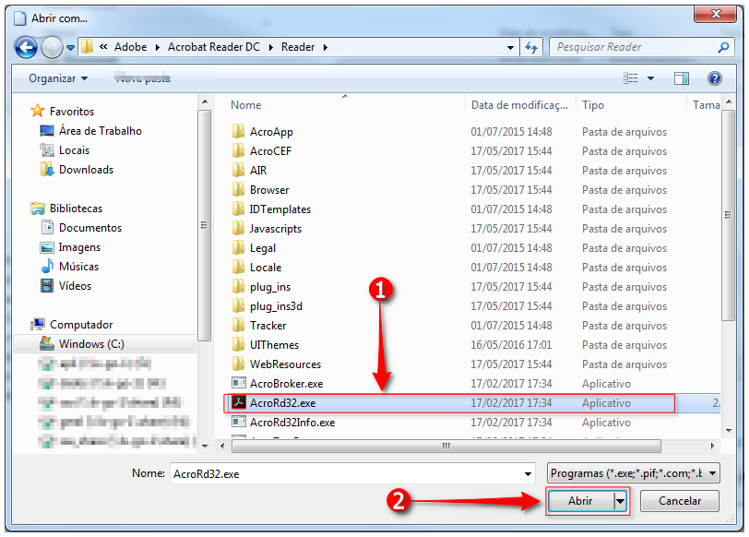749x537 pixels.
Task: Click horizontal scrollbar right arrow
Action: pos(712,447)
